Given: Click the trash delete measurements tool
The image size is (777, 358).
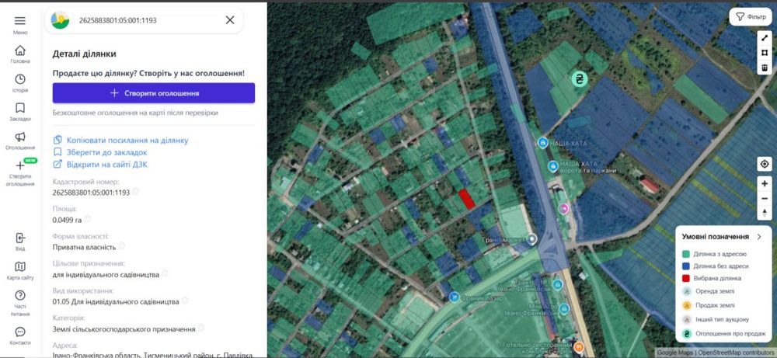Looking at the screenshot, I should [765, 68].
